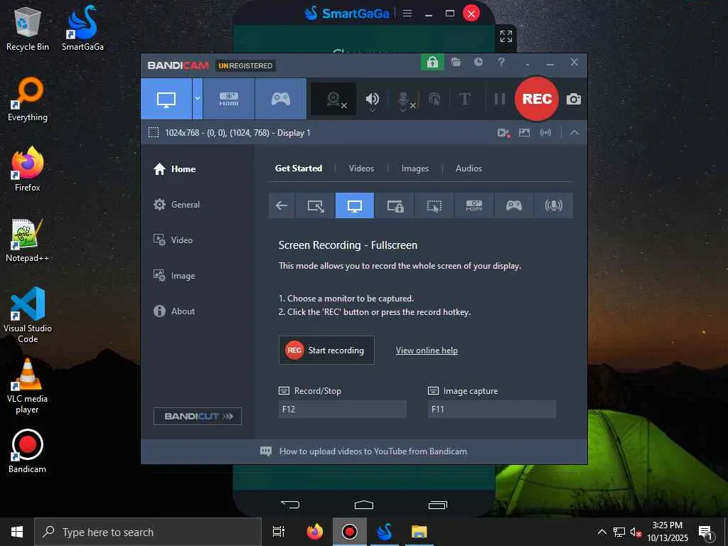The width and height of the screenshot is (728, 546).
Task: Click the Record/Stop hotkey field F12
Action: coord(343,409)
